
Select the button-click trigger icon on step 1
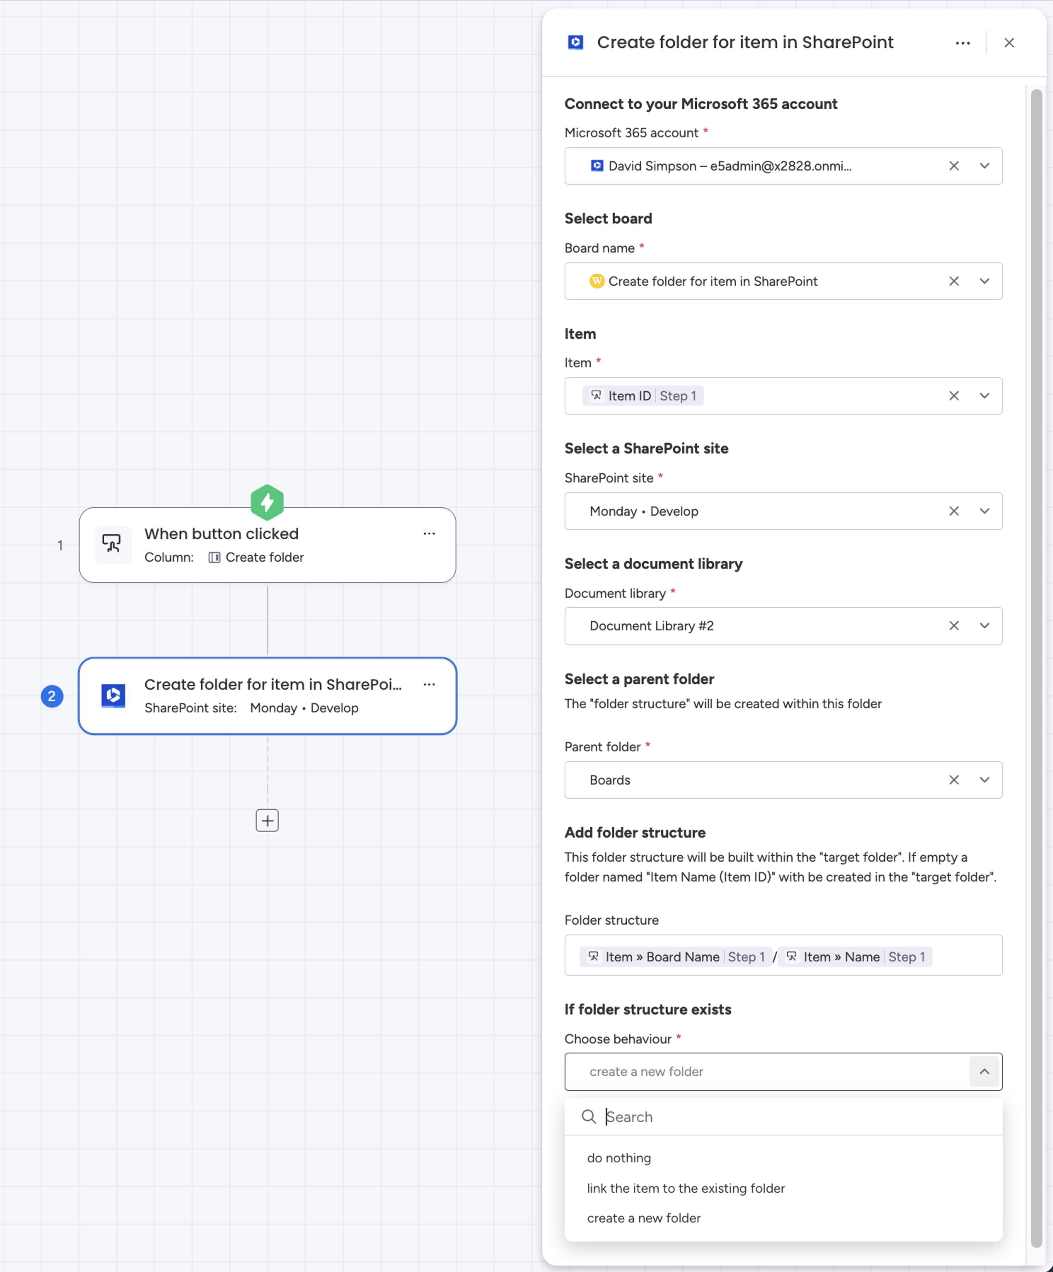tap(112, 544)
